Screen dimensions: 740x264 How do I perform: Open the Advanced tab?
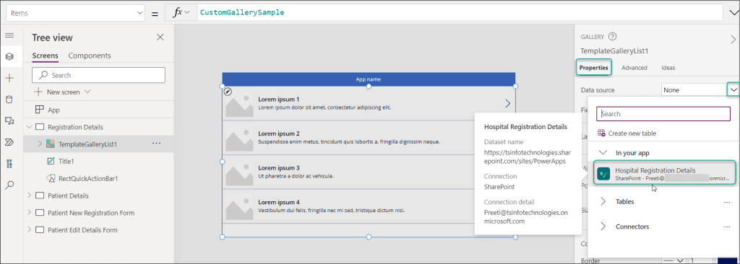click(634, 67)
